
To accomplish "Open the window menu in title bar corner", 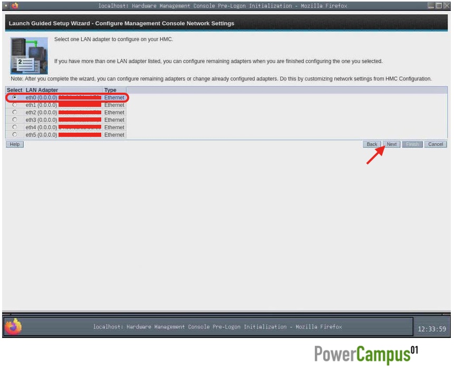I will [x=6, y=5].
